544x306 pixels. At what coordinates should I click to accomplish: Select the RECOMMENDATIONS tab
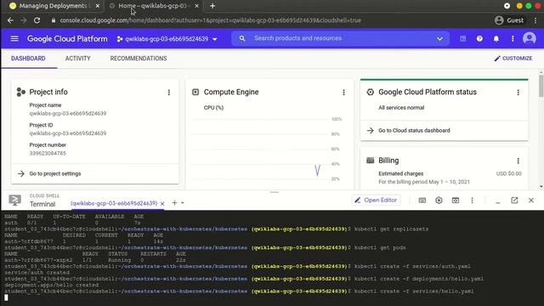pyautogui.click(x=139, y=59)
